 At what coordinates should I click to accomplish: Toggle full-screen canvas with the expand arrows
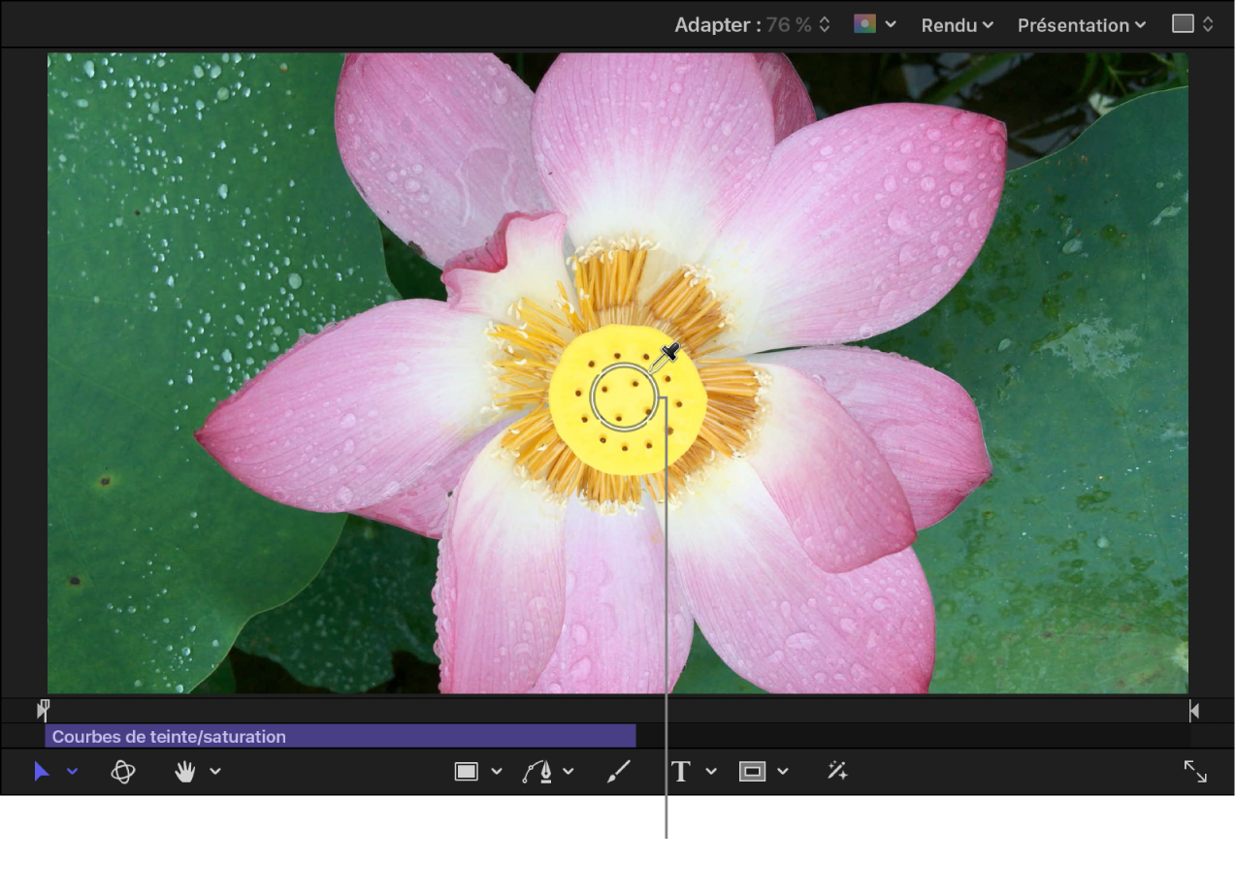1195,772
